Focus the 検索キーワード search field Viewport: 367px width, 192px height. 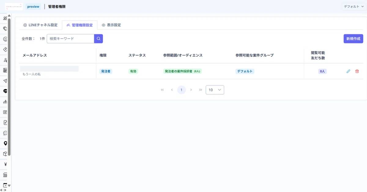(70, 39)
